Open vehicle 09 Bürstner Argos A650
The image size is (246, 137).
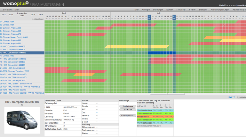coord(11,43)
